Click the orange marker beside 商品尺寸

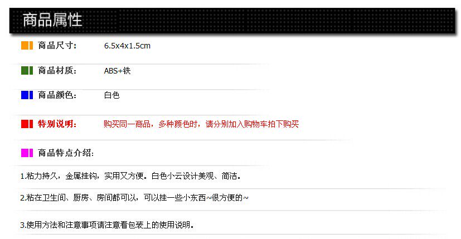(27, 46)
